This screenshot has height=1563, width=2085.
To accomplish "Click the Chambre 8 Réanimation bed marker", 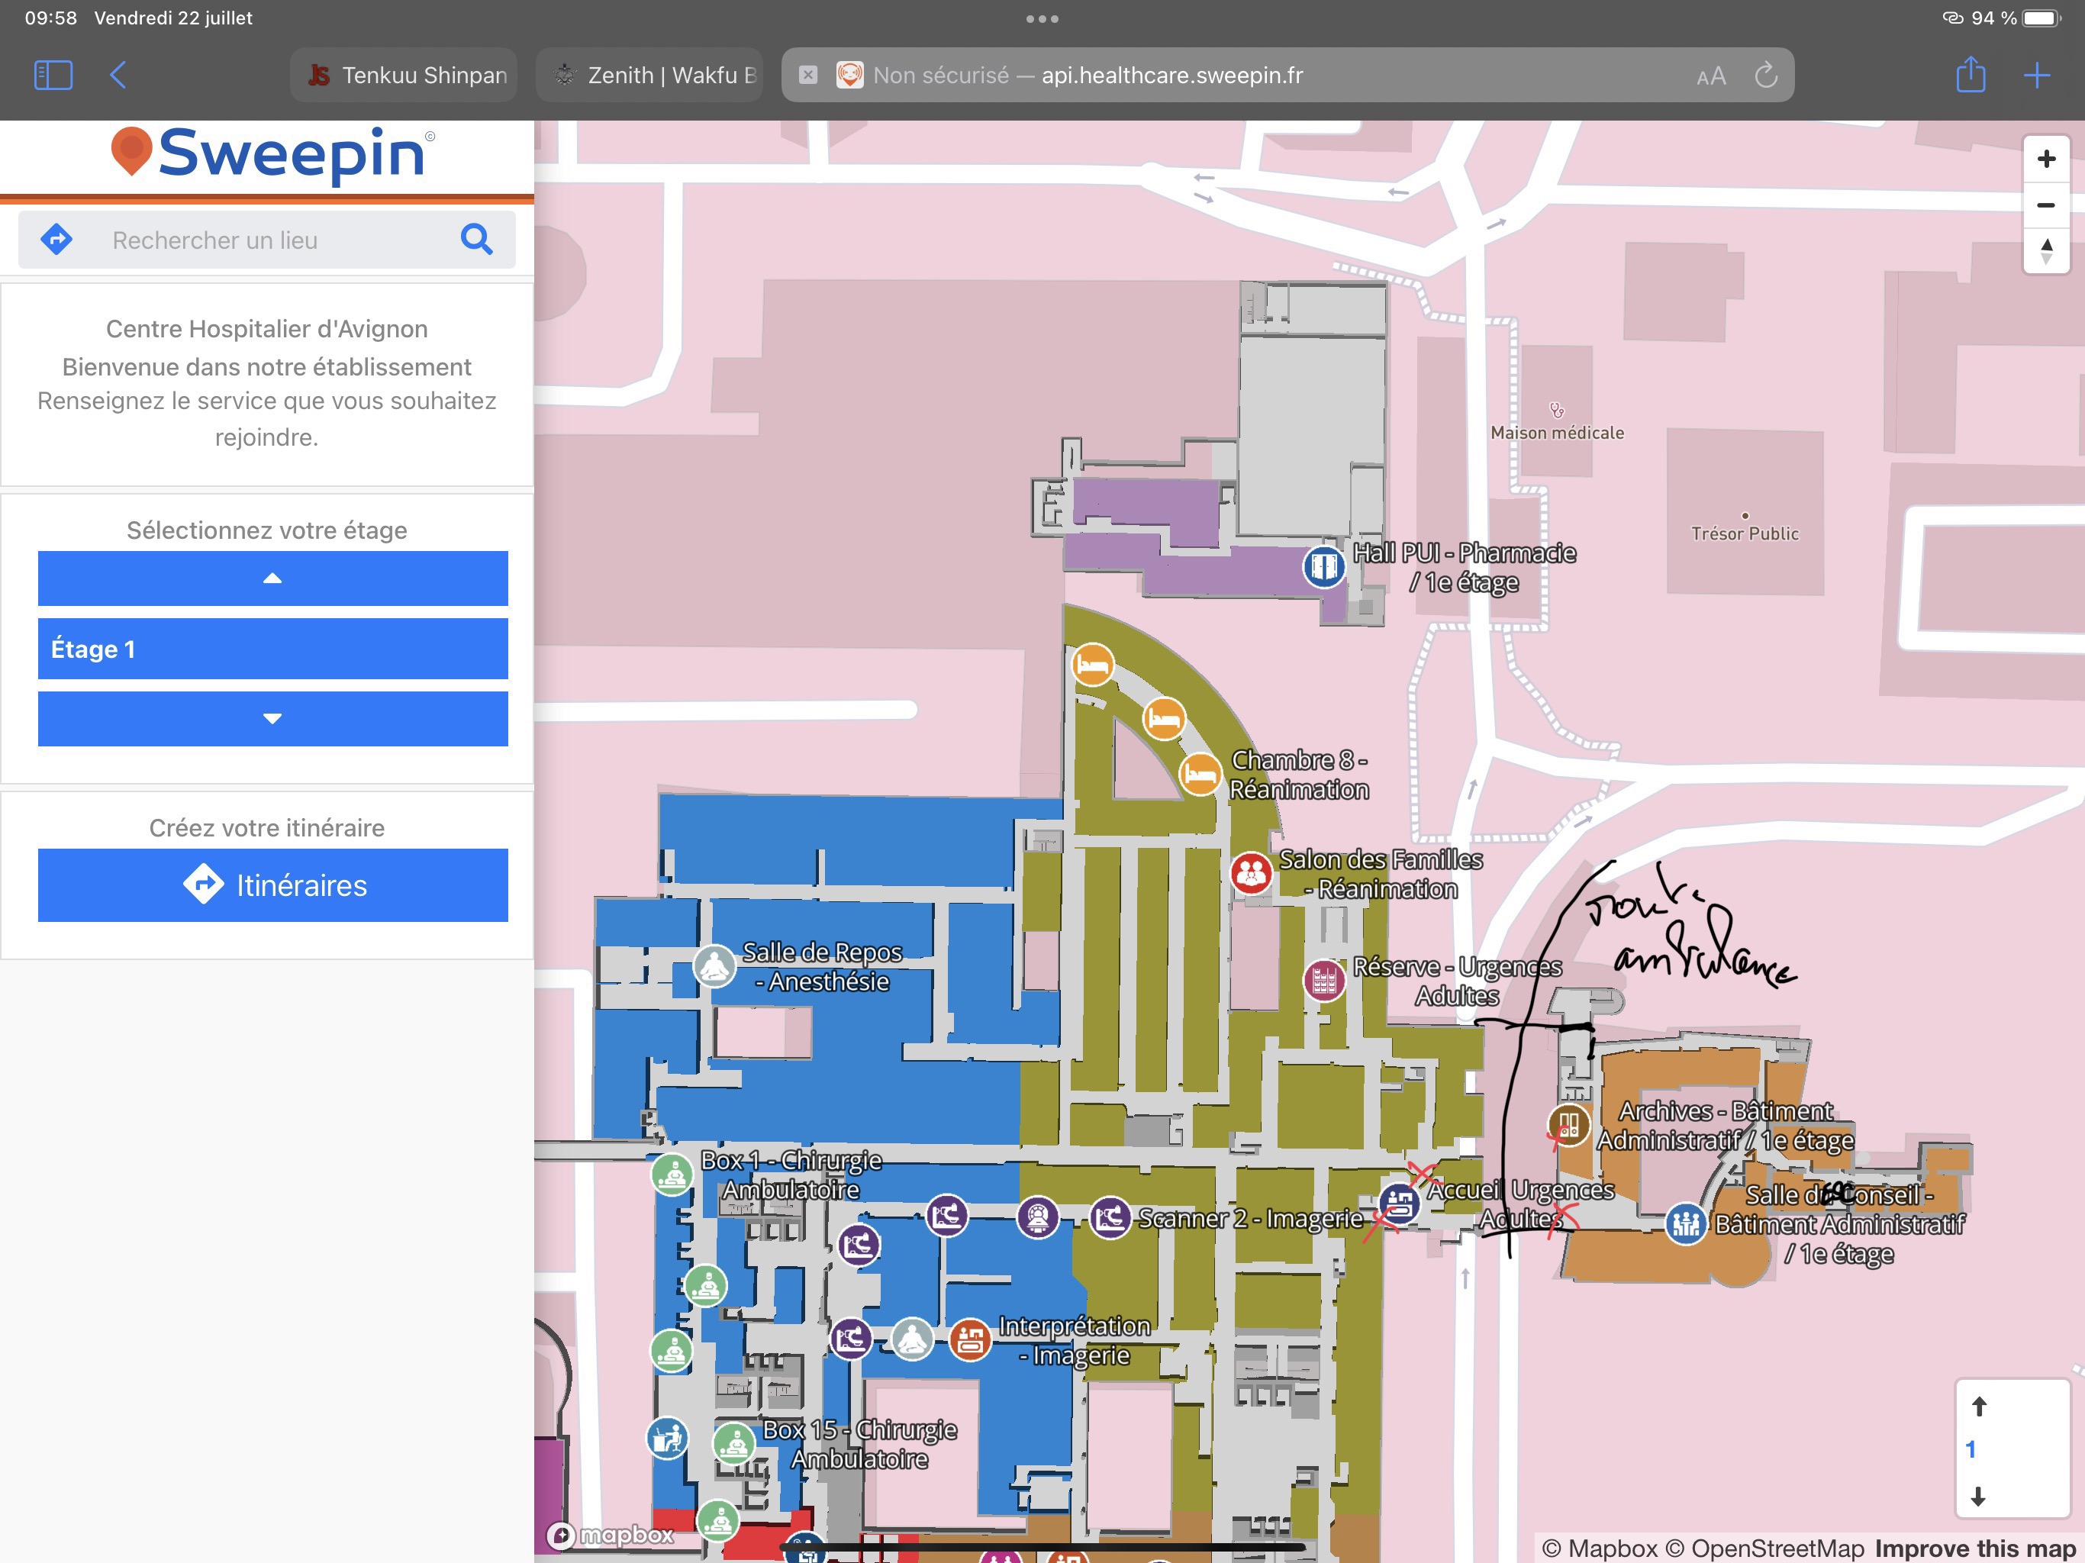I will 1200,775.
